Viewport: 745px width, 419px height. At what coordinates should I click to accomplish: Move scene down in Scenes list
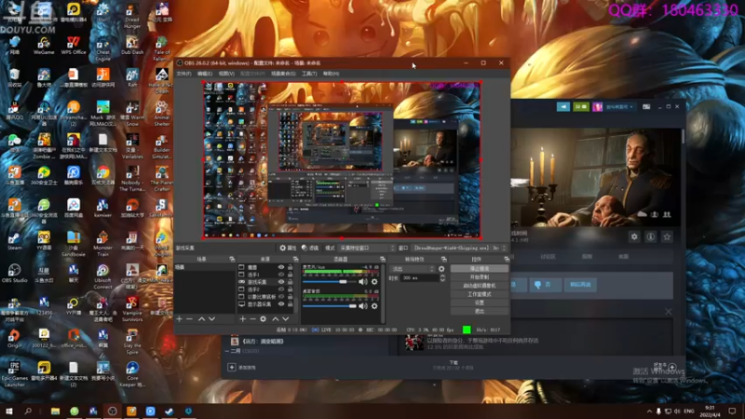[x=212, y=319]
